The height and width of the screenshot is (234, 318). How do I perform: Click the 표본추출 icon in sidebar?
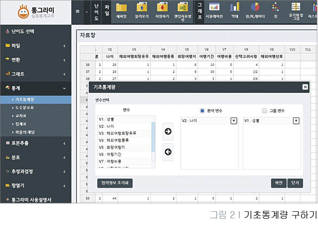click(x=8, y=143)
